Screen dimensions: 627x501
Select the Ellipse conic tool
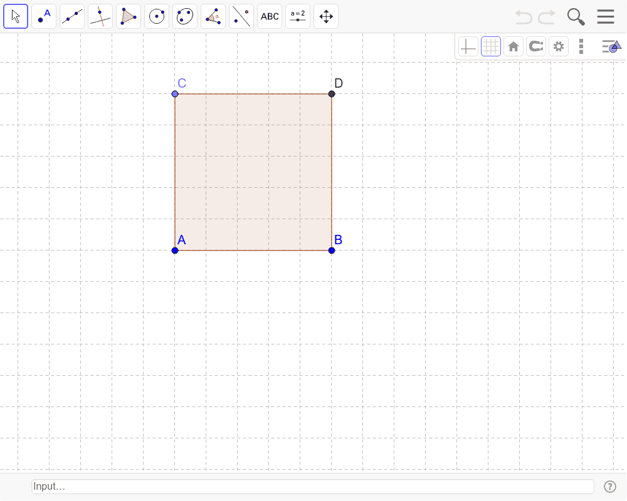point(185,16)
